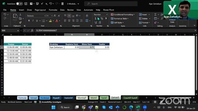198x111 pixels.
Task: Click in the formula bar value field
Action: (114, 31)
